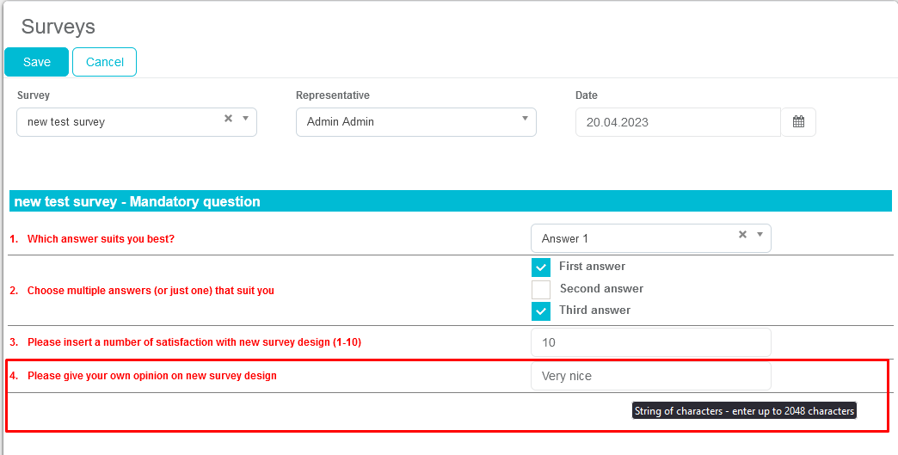Viewport: 898px width, 455px height.
Task: Uncheck the 'Third answer' checkbox
Action: (x=541, y=311)
